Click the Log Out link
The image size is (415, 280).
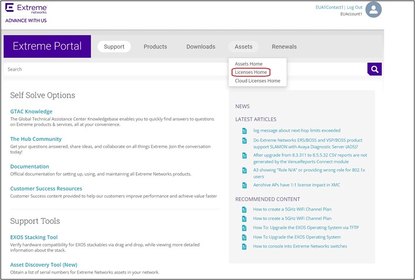[x=355, y=7]
